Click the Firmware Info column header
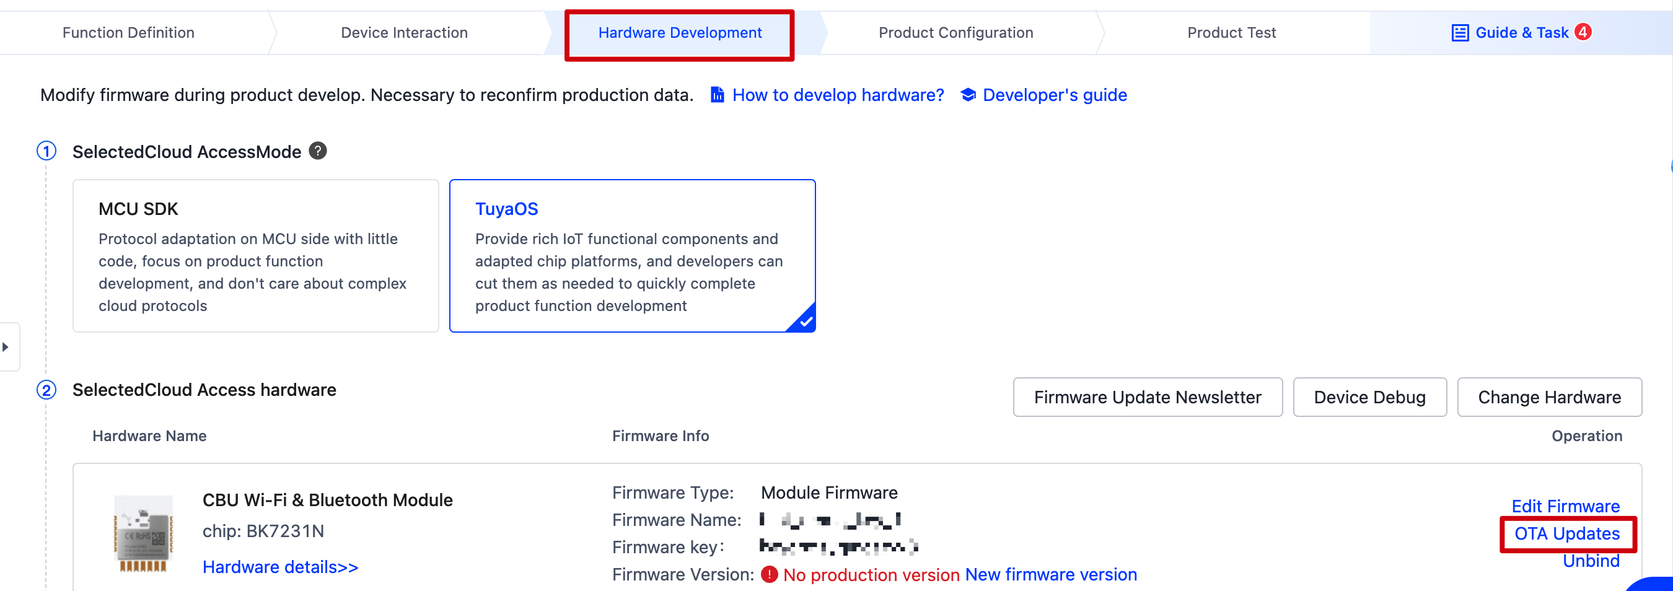 point(661,436)
